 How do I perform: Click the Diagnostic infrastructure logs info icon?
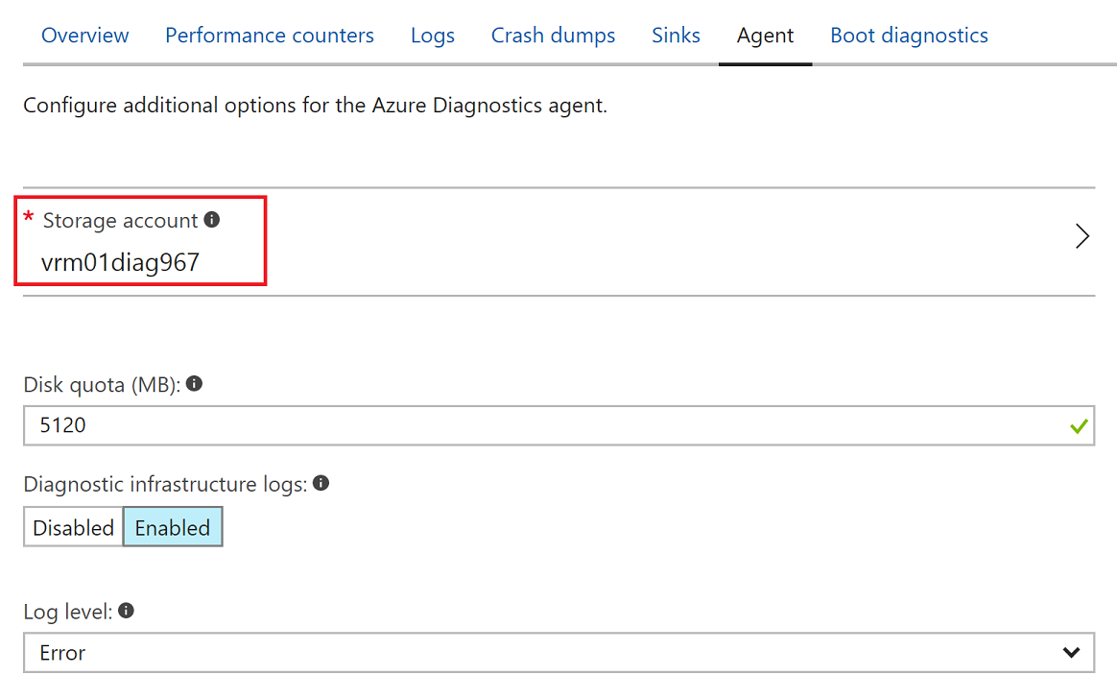[320, 483]
